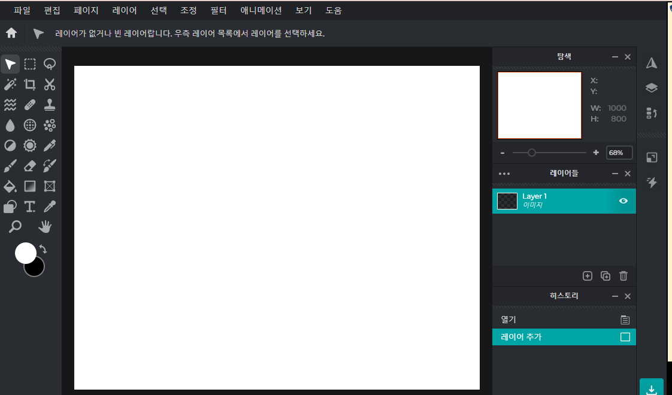This screenshot has height=395, width=672.
Task: Click the 68% zoom input field
Action: tap(619, 153)
